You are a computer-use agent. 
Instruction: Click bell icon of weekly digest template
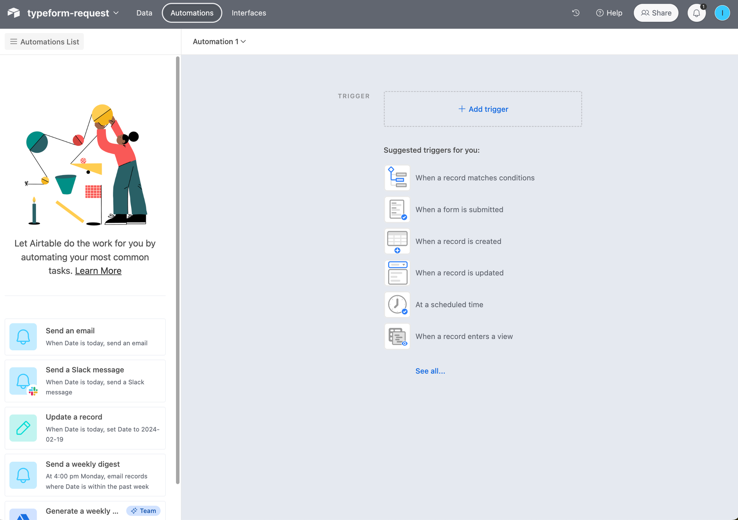point(23,475)
